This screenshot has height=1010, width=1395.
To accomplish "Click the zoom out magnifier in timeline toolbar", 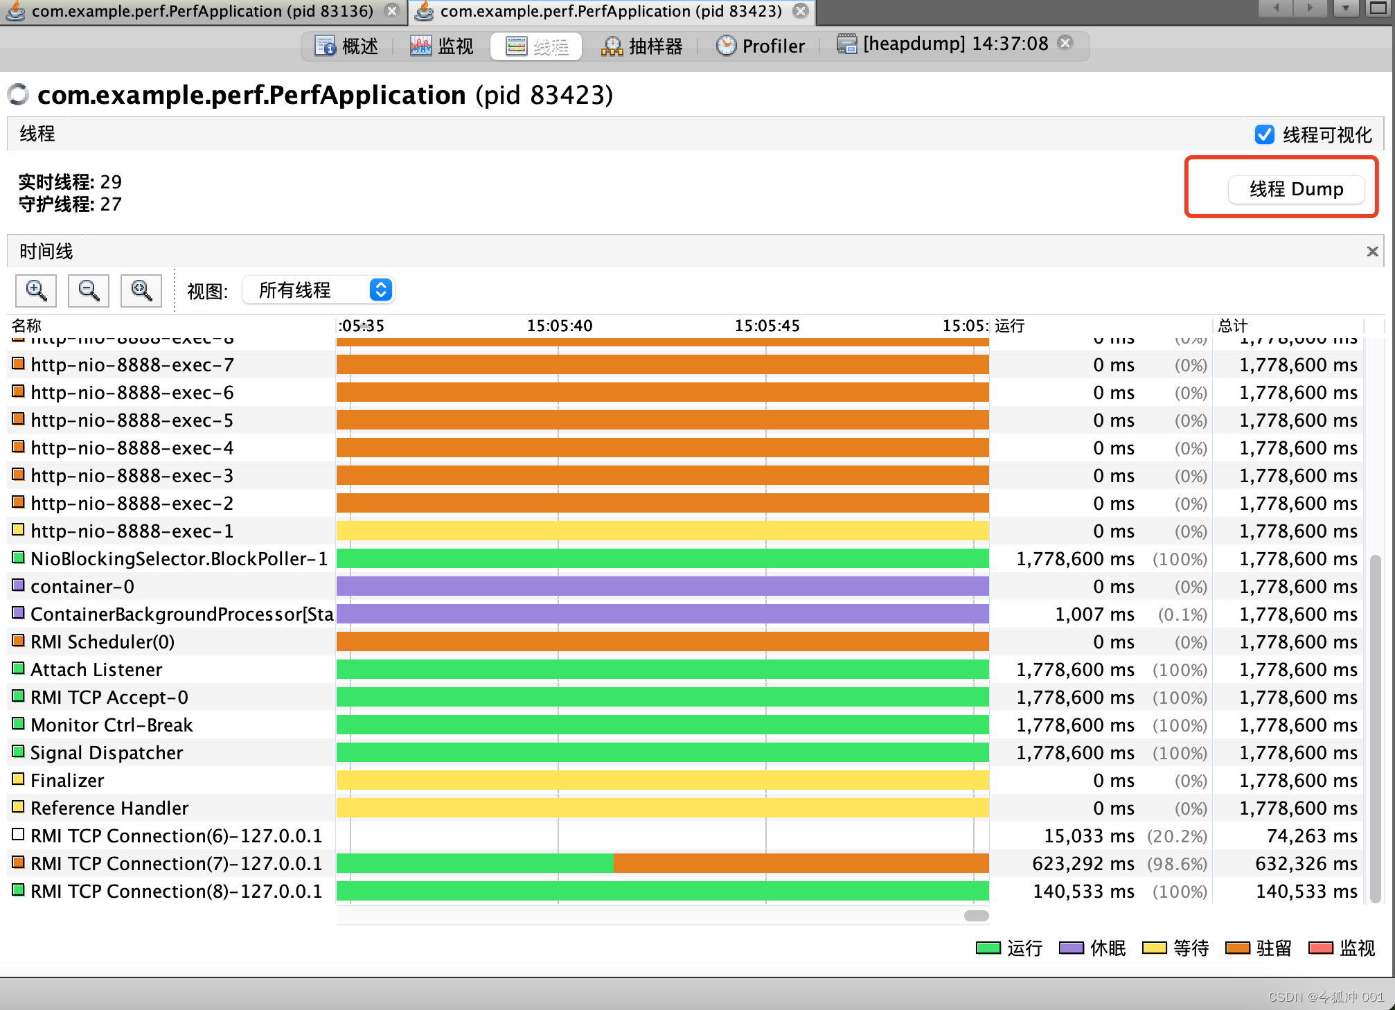I will pyautogui.click(x=88, y=290).
